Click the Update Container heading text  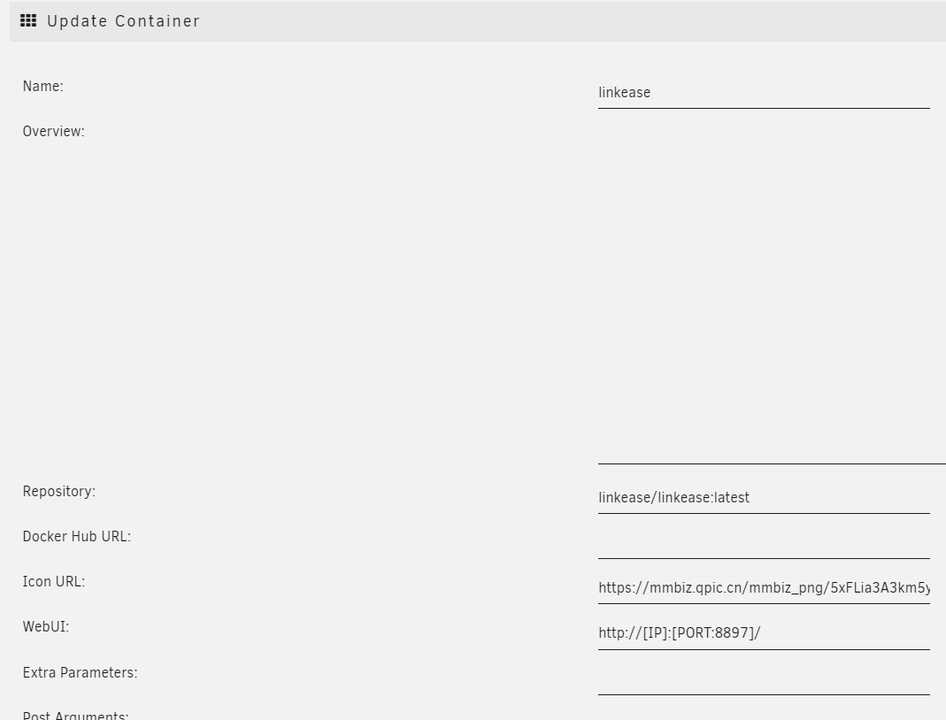pos(123,21)
